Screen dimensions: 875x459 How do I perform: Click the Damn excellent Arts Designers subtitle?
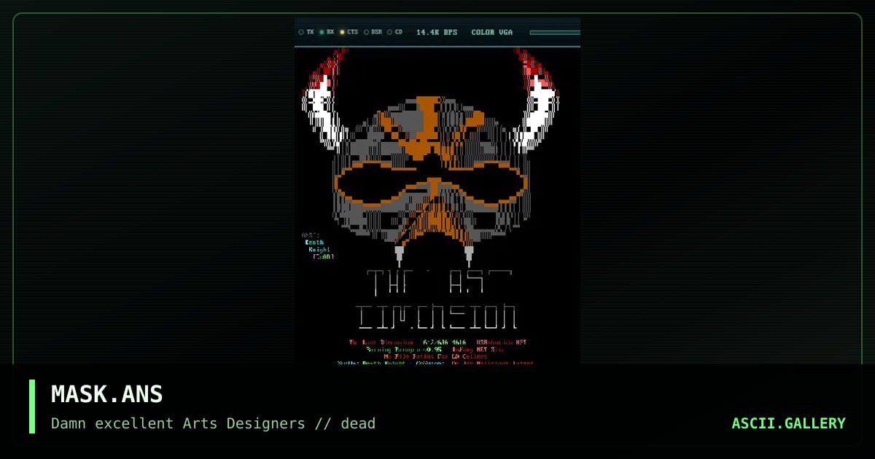(214, 423)
